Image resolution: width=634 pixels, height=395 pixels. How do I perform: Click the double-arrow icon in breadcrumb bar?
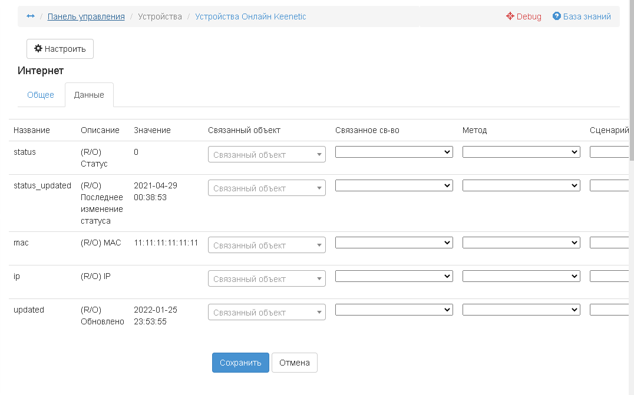[31, 16]
